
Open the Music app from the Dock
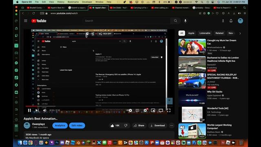(110, 143)
